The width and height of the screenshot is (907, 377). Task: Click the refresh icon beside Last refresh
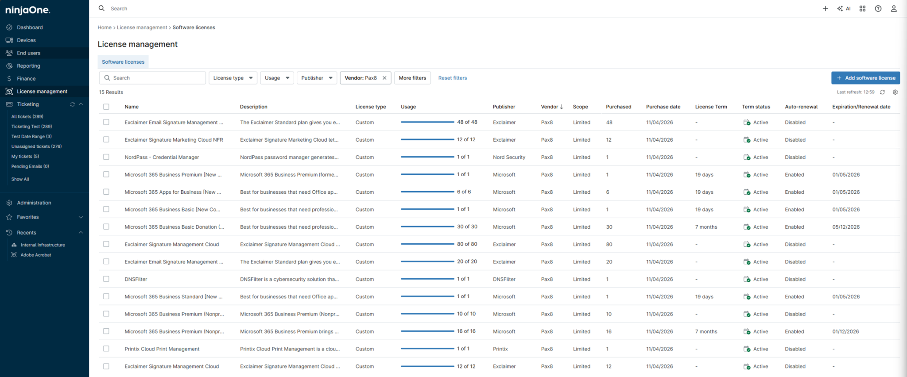coord(882,92)
